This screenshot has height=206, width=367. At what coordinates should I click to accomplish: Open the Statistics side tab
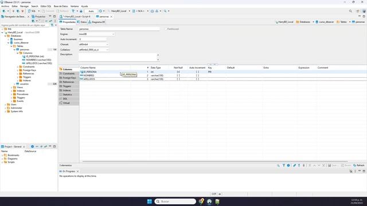[x=69, y=94]
